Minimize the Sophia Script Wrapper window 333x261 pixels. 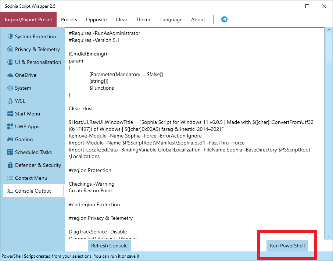tap(290, 6)
